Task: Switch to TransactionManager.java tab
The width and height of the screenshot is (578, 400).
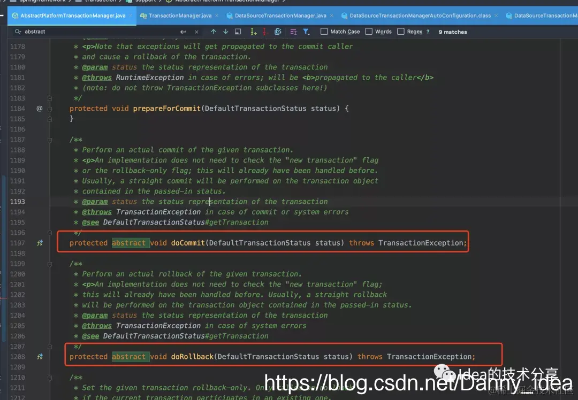Action: coord(180,16)
